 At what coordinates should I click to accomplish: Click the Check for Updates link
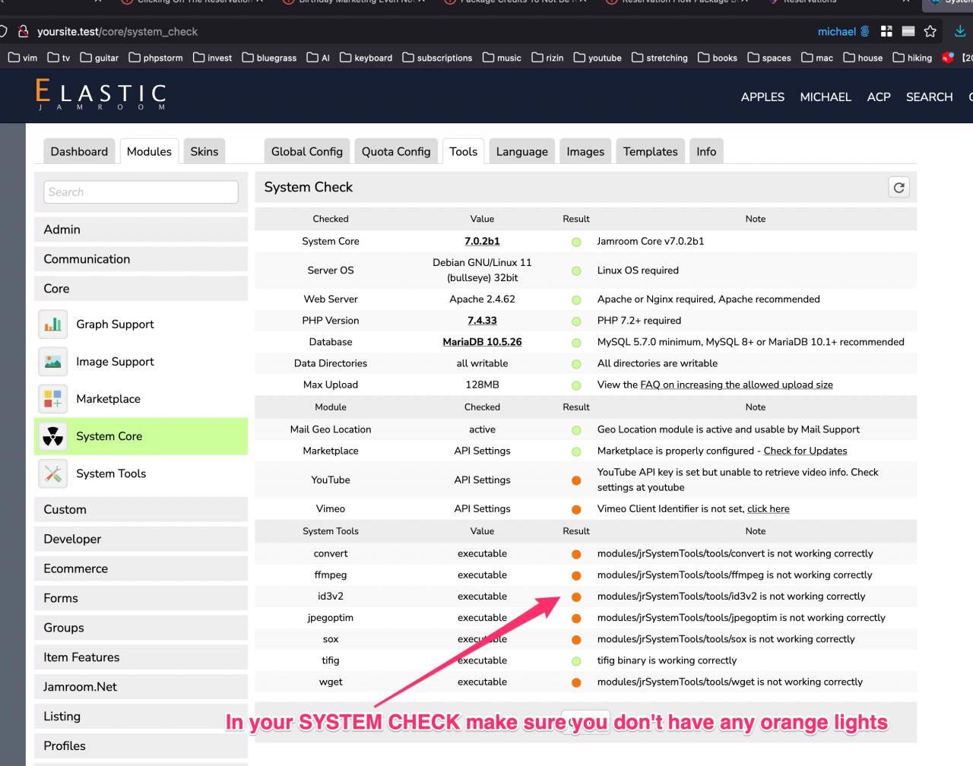805,451
